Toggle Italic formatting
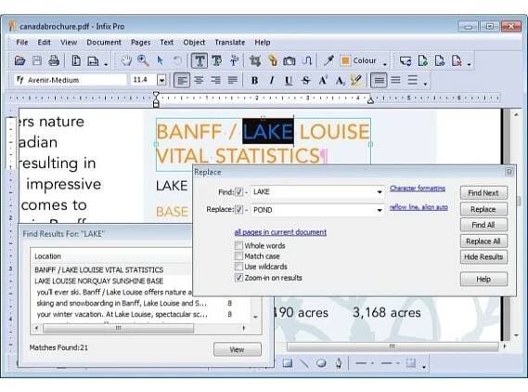Screen dimensions: 528x392 coord(272,80)
